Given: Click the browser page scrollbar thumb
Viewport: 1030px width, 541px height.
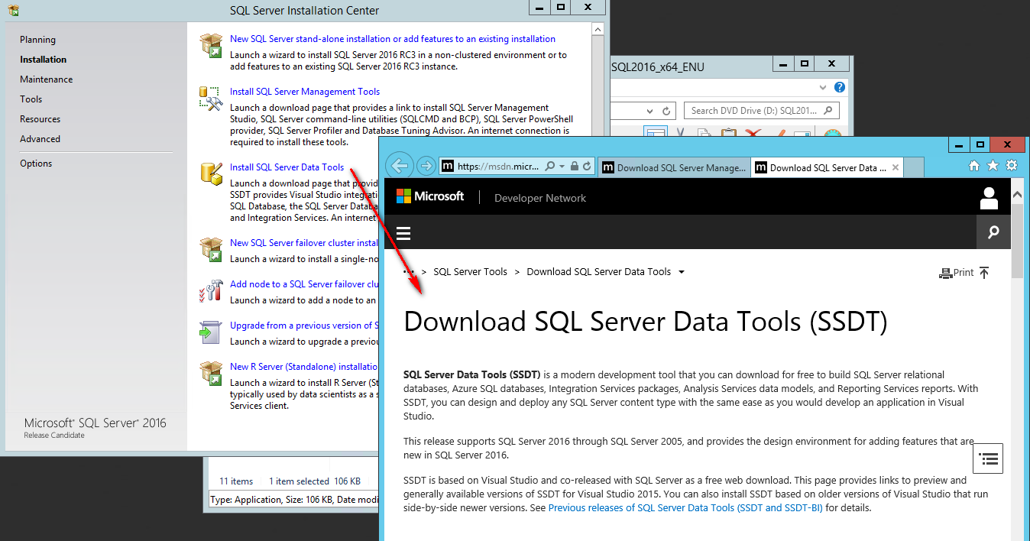Looking at the screenshot, I should [x=1017, y=241].
